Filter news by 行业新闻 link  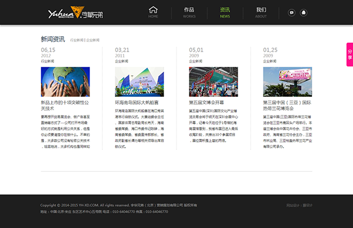click(76, 40)
